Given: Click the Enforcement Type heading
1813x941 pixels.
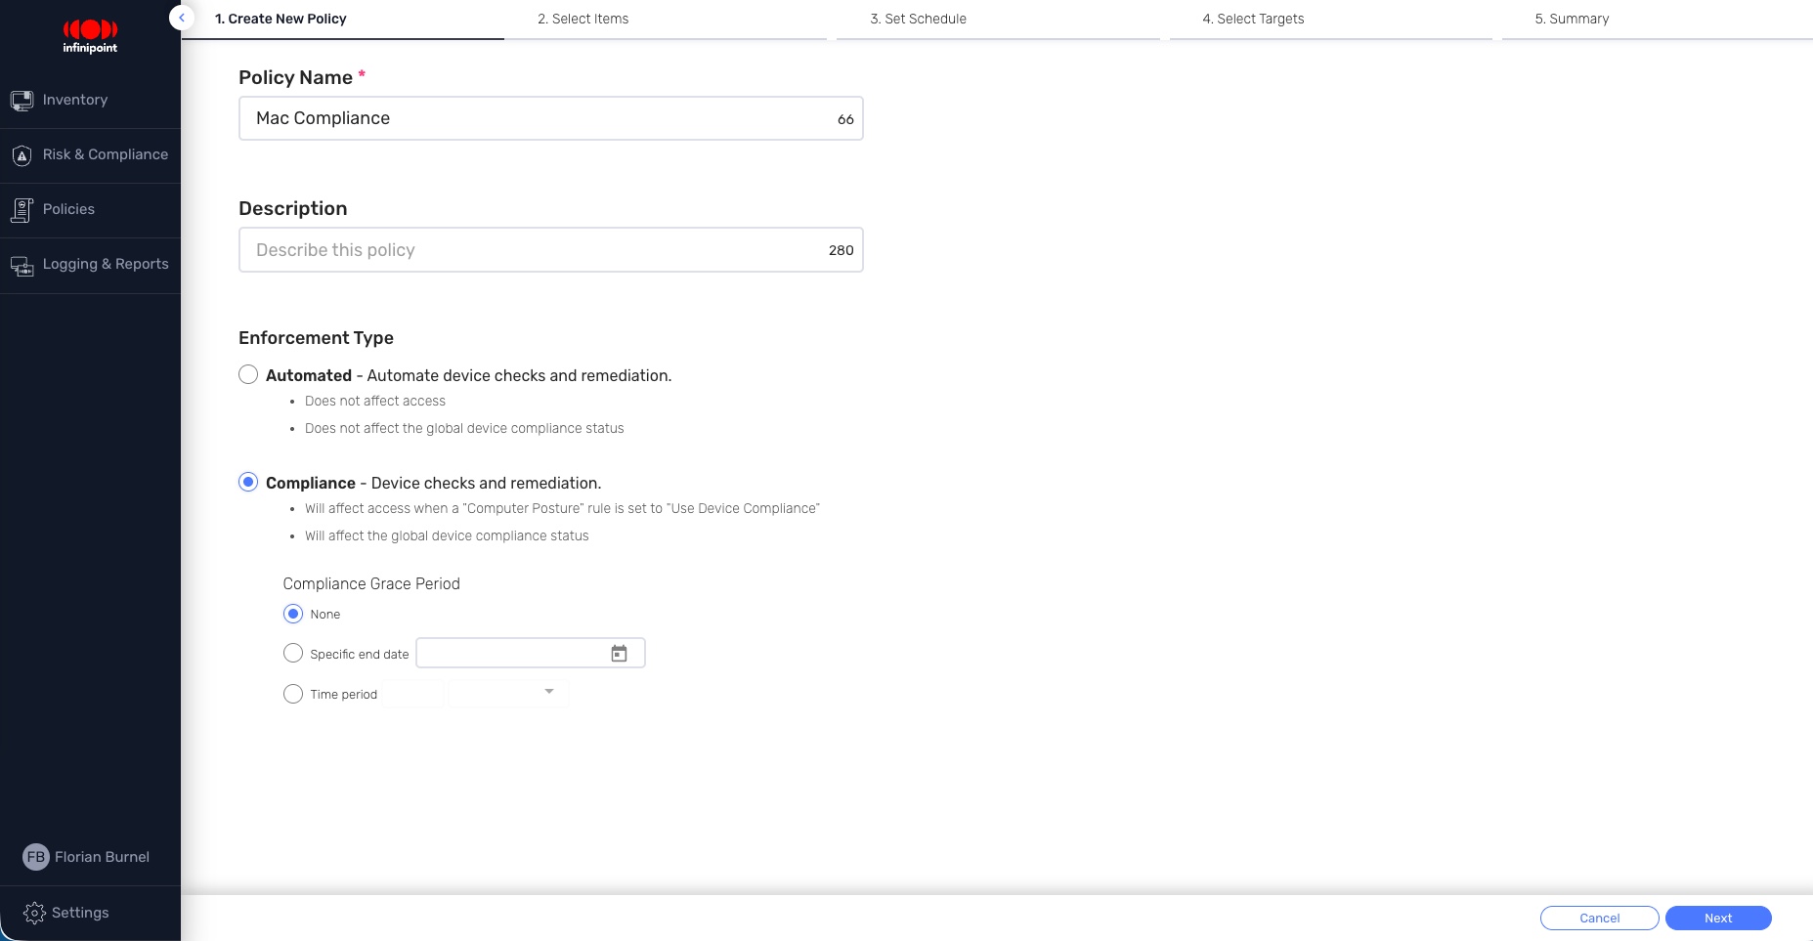Looking at the screenshot, I should pyautogui.click(x=316, y=338).
